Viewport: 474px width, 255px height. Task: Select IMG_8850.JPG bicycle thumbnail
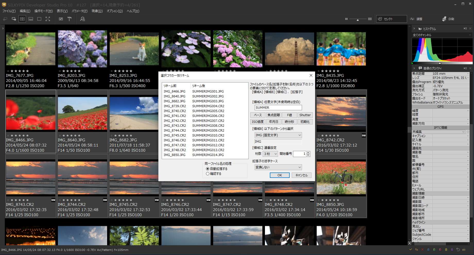coord(341,178)
